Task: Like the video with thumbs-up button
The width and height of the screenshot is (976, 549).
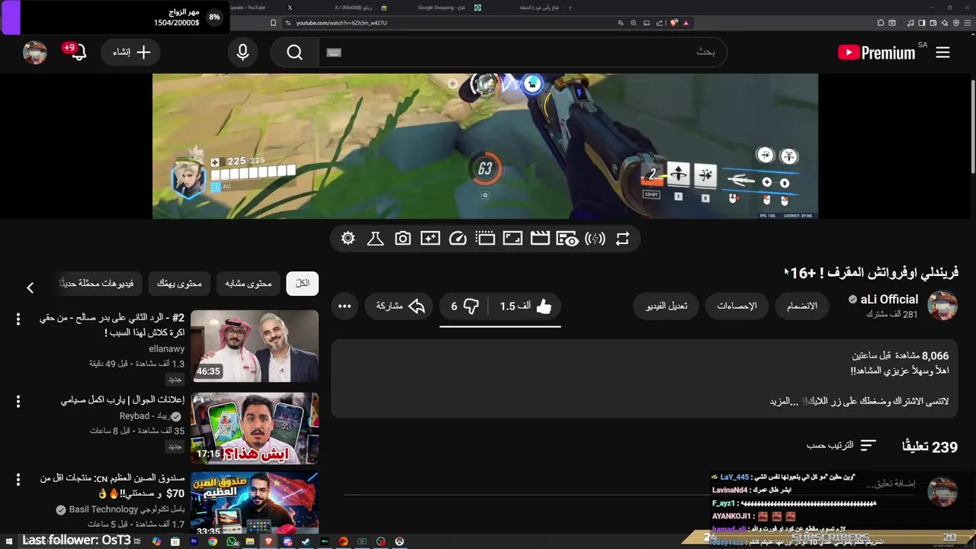Action: [526, 306]
